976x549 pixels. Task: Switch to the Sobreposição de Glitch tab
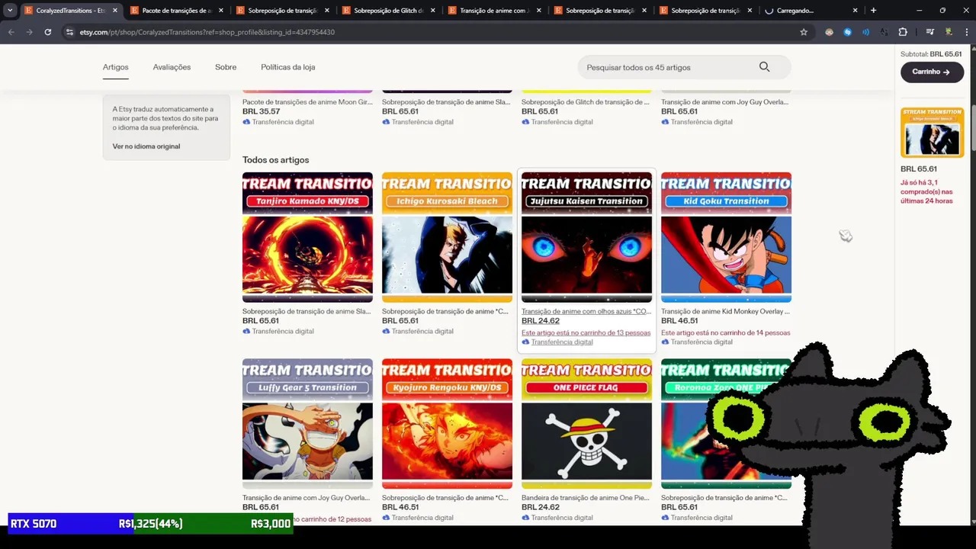click(x=389, y=11)
